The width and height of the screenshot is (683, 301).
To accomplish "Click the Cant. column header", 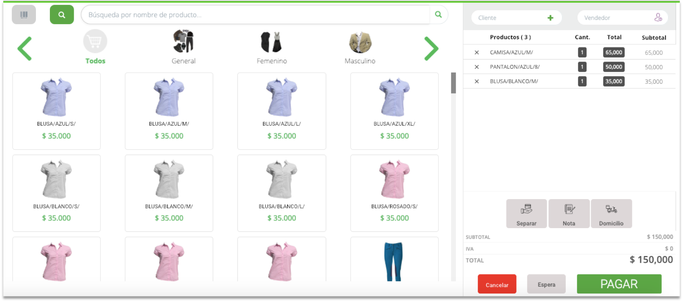I will click(582, 37).
